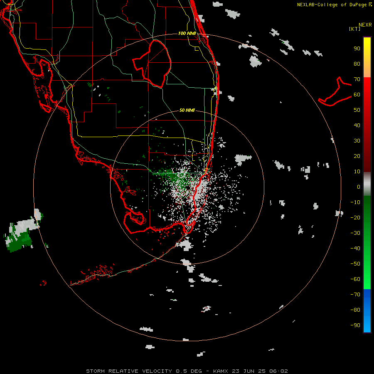Select the 30 value on velocity scale
374x374 pixels.
coord(357,141)
